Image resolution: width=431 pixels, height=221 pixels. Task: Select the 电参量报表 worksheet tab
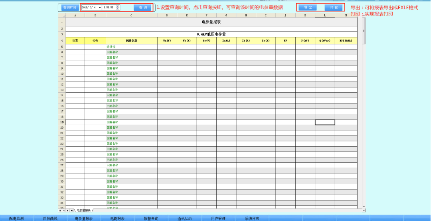83,210
